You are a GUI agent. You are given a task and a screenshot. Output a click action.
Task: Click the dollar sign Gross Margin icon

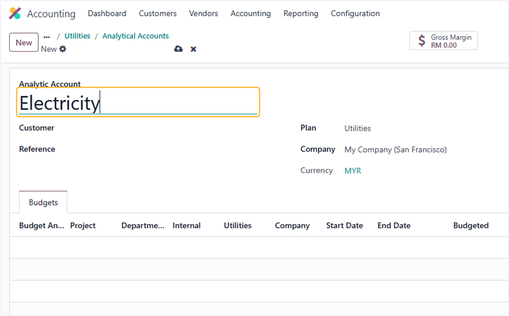click(x=422, y=41)
